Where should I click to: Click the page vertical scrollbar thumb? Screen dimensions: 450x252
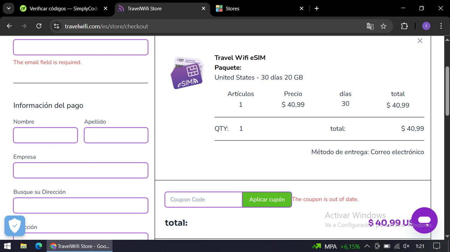(x=447, y=91)
